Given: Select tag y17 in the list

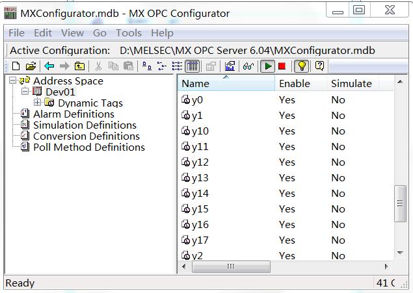Looking at the screenshot, I should 200,240.
